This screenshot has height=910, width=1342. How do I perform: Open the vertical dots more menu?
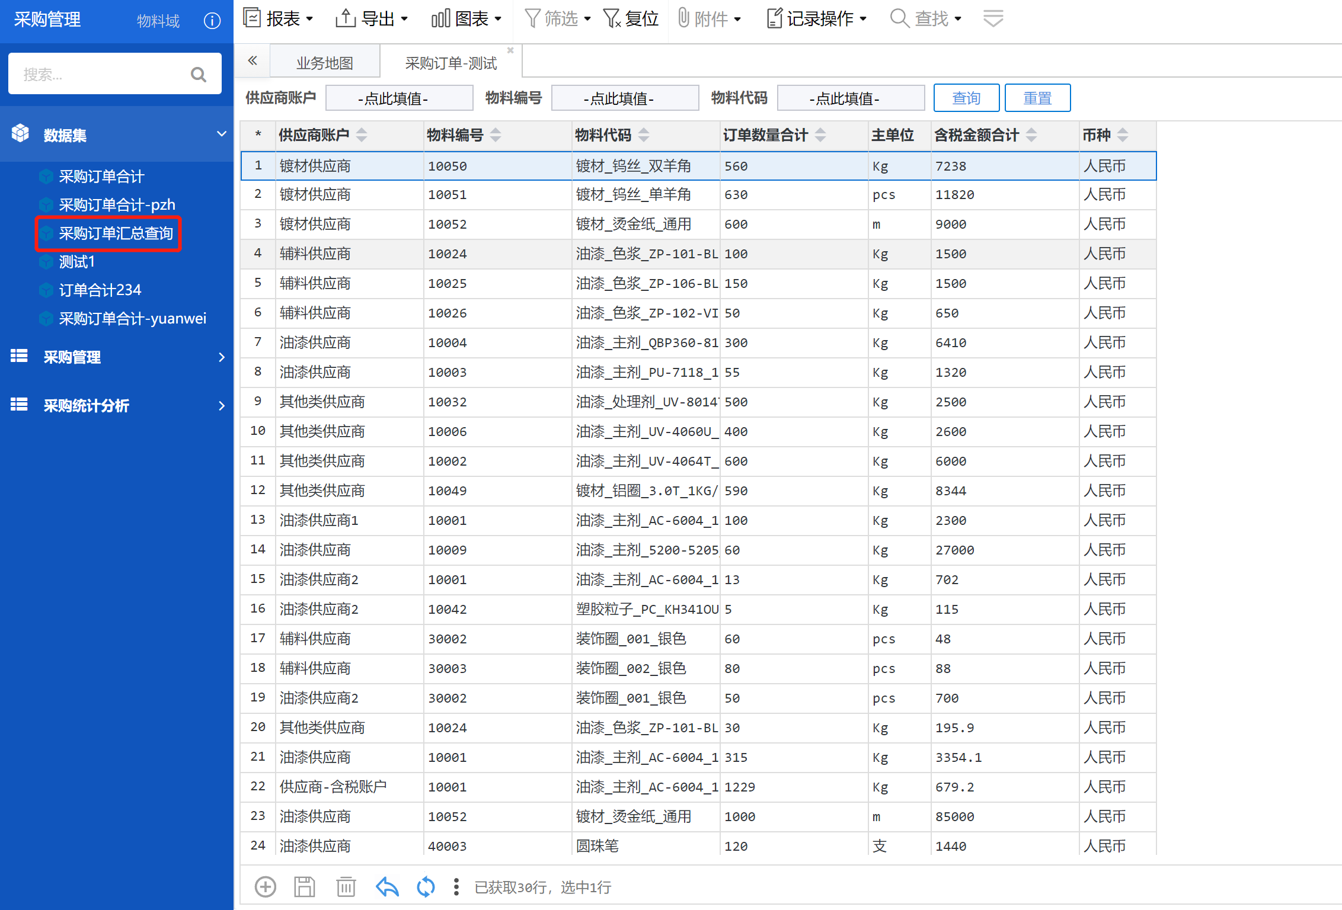(456, 887)
